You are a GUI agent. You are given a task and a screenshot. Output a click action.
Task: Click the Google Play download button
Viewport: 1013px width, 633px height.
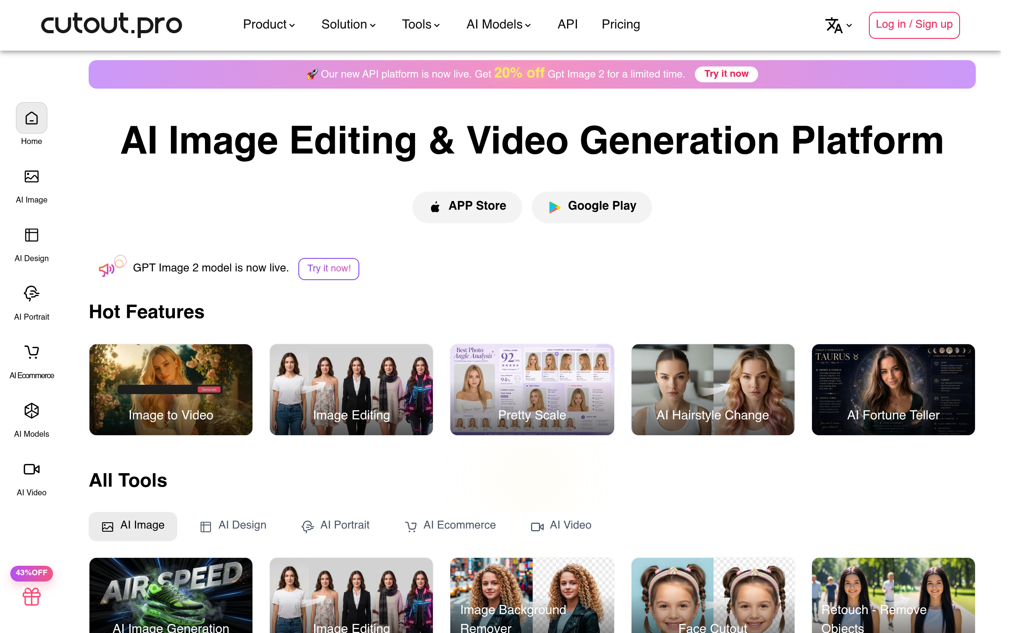(x=592, y=207)
